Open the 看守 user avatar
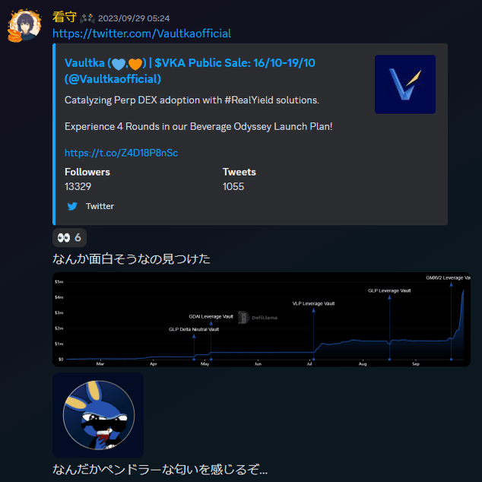The width and height of the screenshot is (482, 482). tap(24, 26)
